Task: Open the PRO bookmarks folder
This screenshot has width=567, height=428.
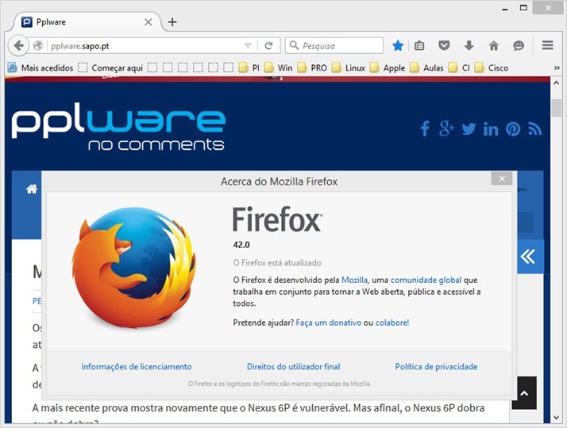Action: pos(312,67)
